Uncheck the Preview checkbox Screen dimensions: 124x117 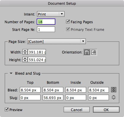pos(7,109)
